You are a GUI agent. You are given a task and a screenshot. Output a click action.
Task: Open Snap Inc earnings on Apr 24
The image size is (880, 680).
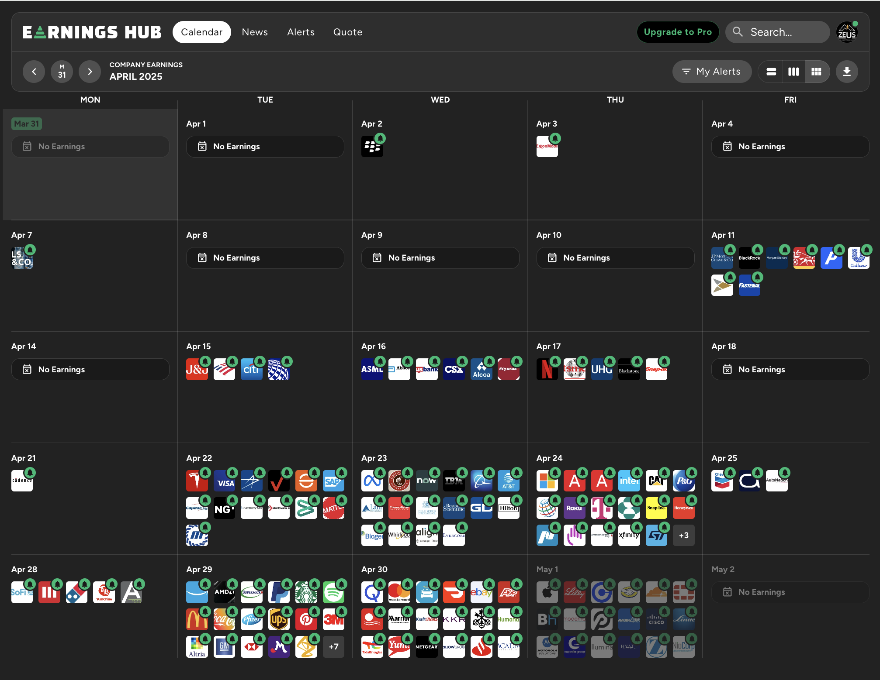coord(656,508)
